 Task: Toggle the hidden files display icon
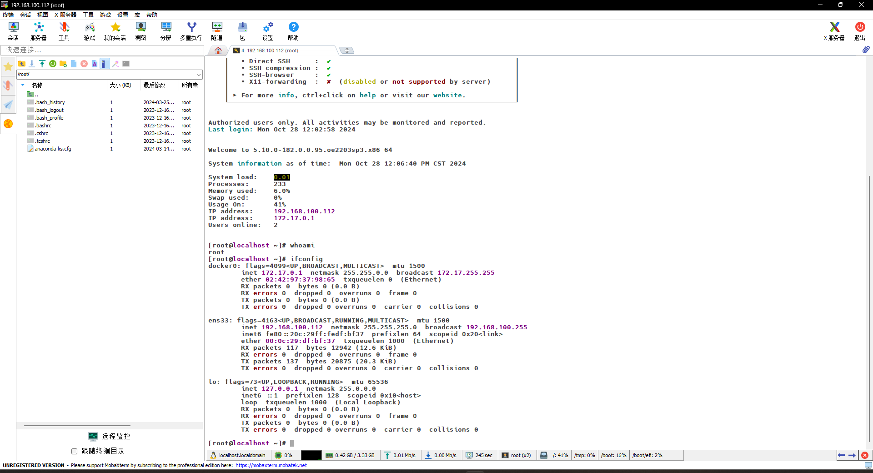pos(104,64)
